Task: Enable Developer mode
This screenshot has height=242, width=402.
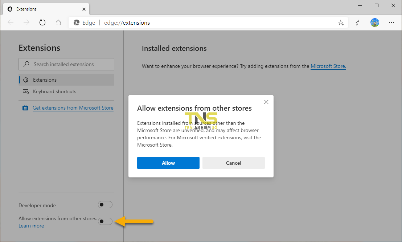Action: coord(105,205)
